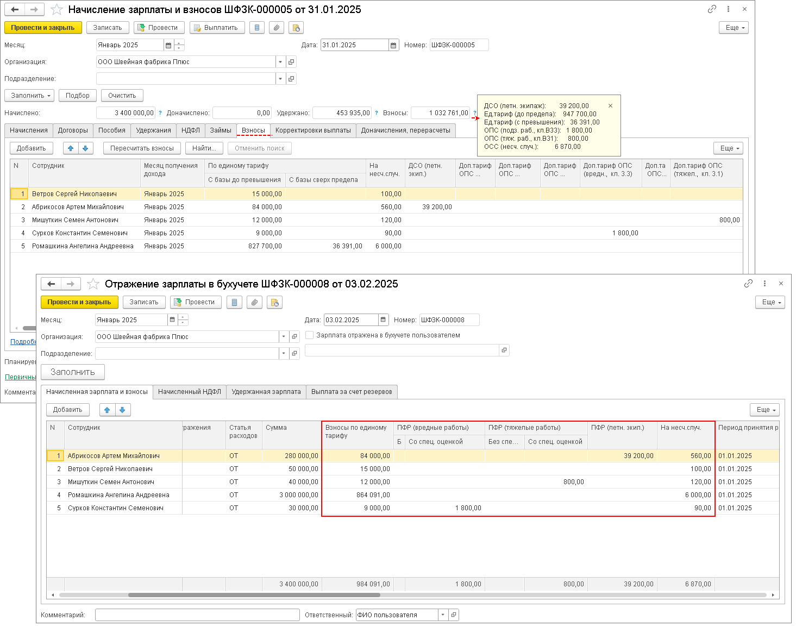The image size is (796, 626).
Task: Copy link to Отражение зарплаты document
Action: click(x=748, y=284)
